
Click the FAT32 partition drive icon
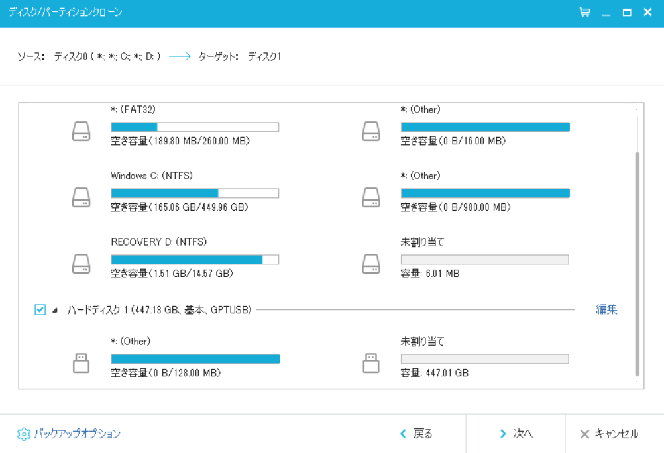(81, 132)
